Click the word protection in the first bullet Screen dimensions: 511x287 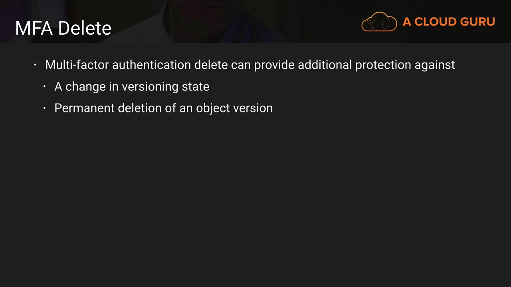point(383,65)
